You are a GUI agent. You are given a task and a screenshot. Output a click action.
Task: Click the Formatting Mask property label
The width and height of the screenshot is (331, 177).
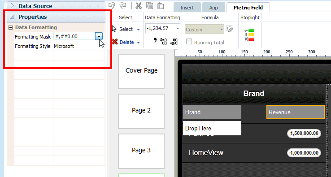(x=33, y=37)
